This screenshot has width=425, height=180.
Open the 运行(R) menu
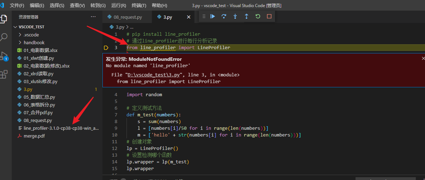tap(118, 5)
